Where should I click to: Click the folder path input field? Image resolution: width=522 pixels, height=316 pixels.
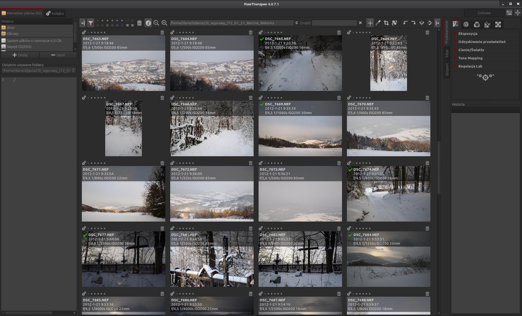click(x=231, y=23)
